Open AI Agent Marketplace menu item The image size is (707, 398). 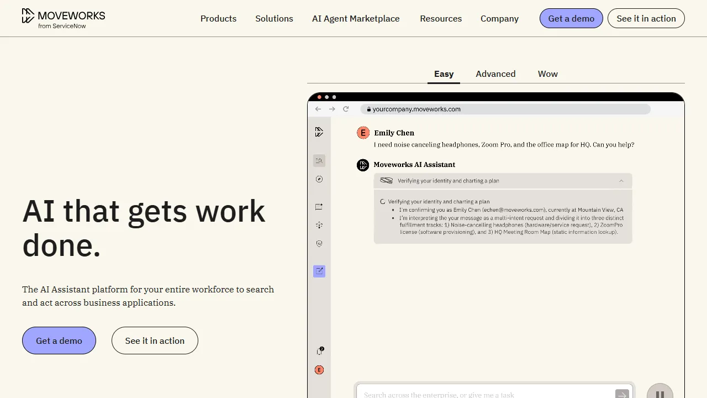pos(356,18)
